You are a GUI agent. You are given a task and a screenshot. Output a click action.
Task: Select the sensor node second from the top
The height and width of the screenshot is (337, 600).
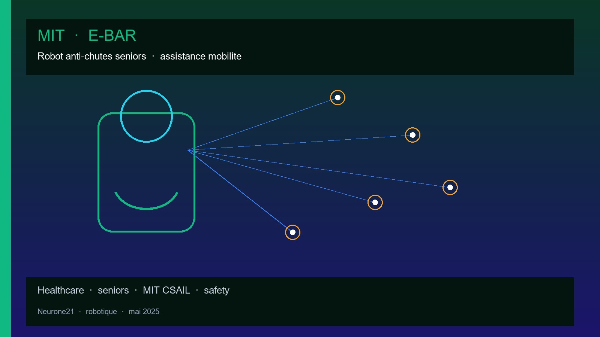[x=412, y=135]
